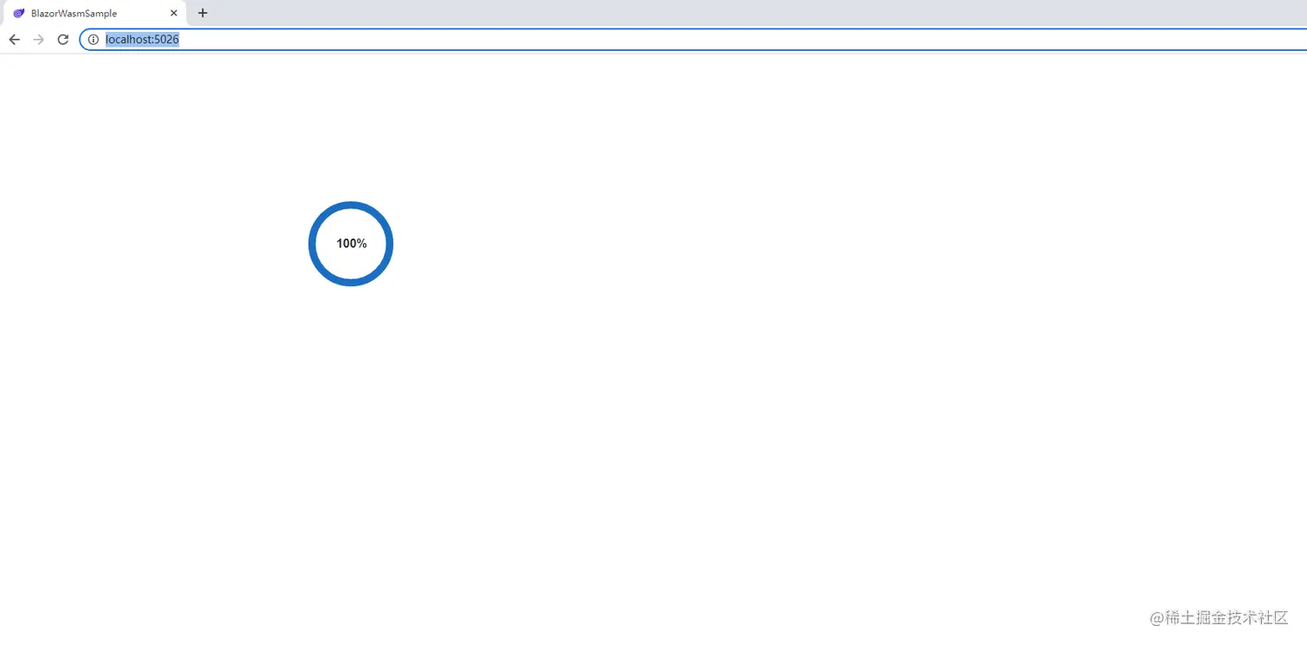Close the BlazorWasmSample tab
This screenshot has height=645, width=1307.
174,13
